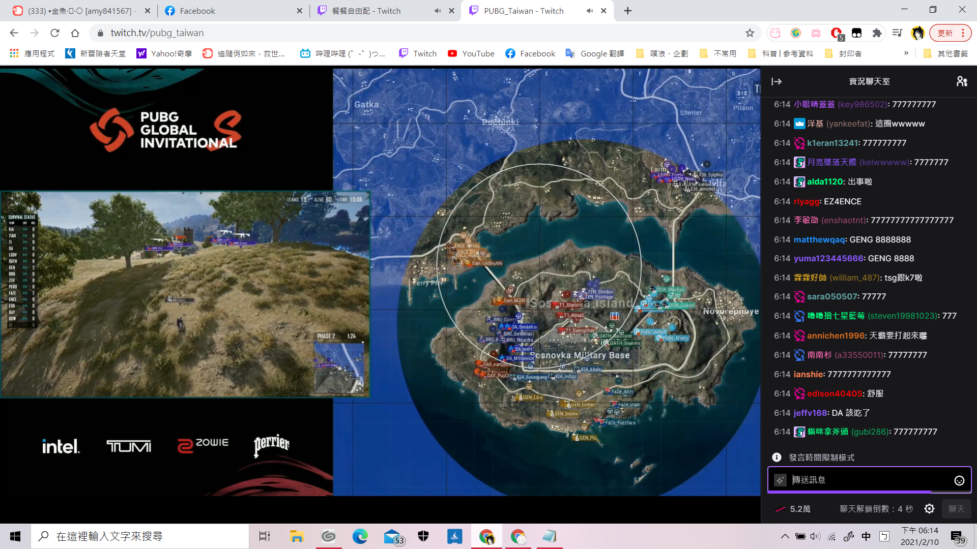Click the Windows taskbar search box
The height and width of the screenshot is (549, 977).
pos(140,536)
